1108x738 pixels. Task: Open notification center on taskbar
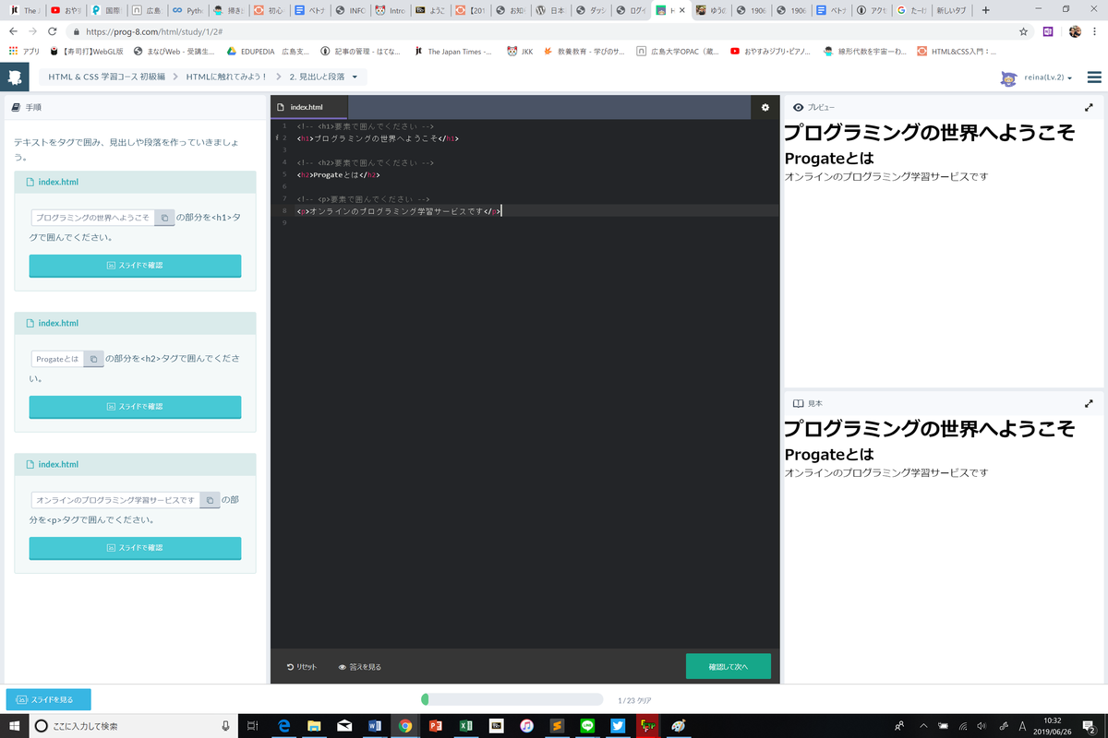(1090, 727)
